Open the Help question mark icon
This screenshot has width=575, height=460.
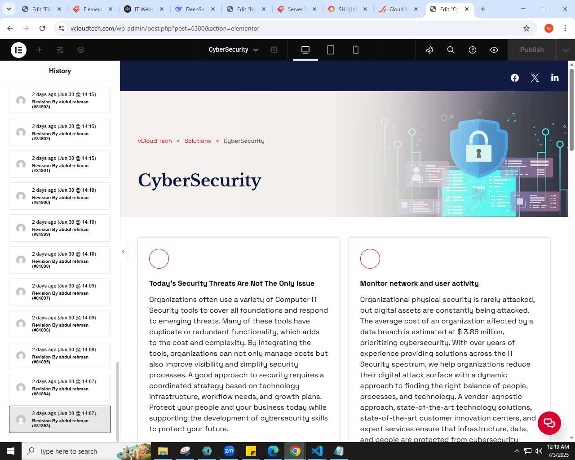(x=473, y=50)
